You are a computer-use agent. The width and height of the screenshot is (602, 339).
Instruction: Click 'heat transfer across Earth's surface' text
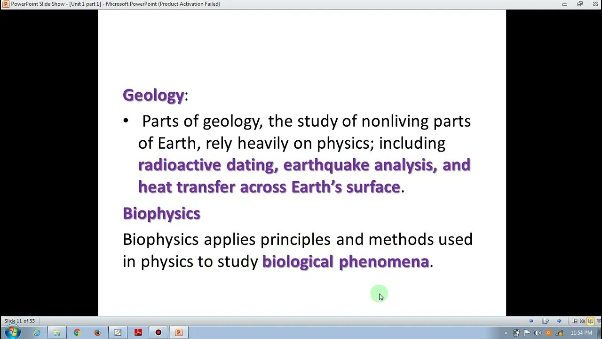pyautogui.click(x=269, y=187)
